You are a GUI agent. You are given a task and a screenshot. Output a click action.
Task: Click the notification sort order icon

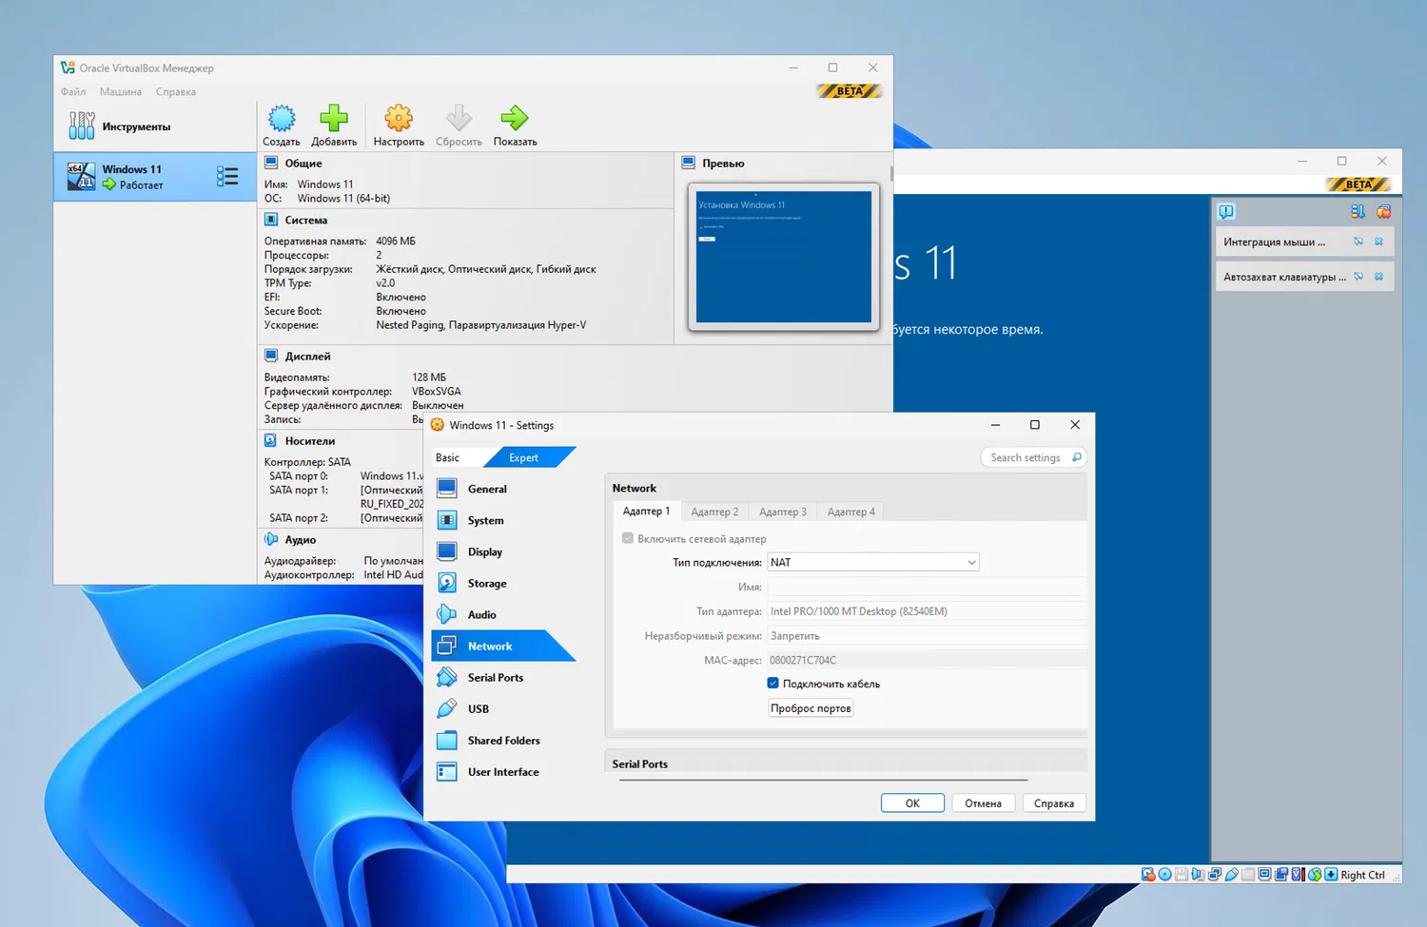click(x=1358, y=211)
